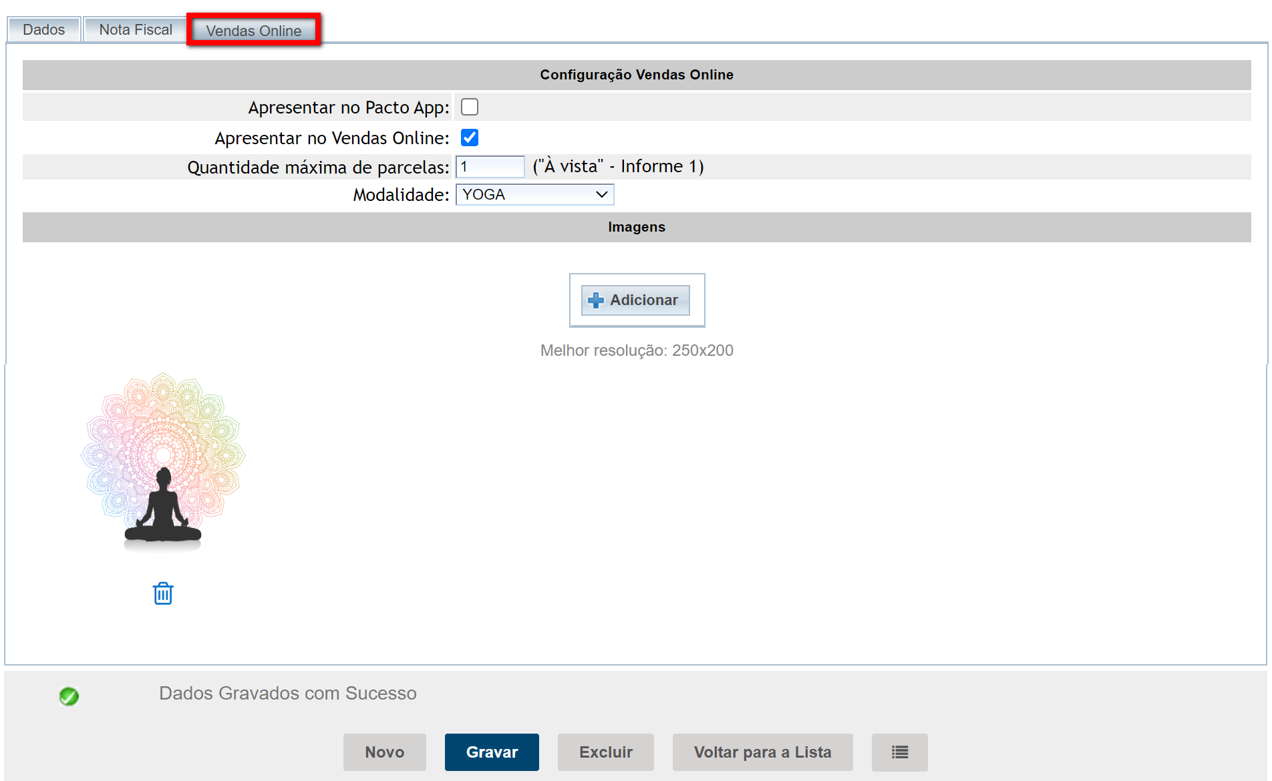Open the Nota Fiscal tab

[136, 29]
